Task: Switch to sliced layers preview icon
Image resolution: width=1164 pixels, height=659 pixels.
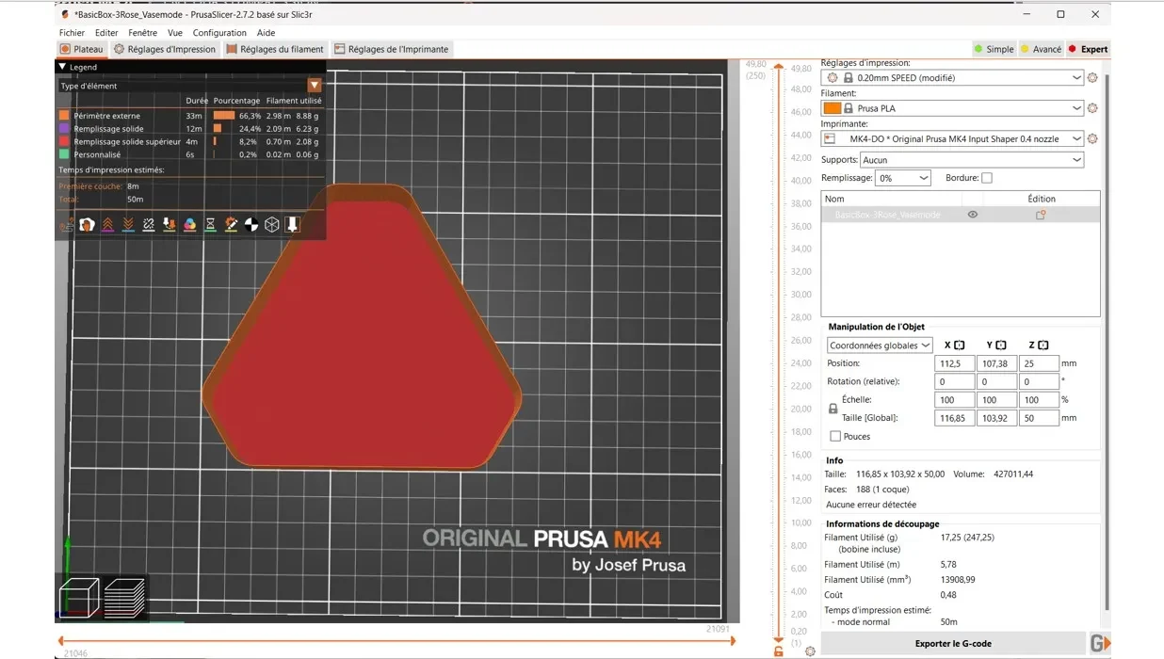Action: tap(124, 597)
